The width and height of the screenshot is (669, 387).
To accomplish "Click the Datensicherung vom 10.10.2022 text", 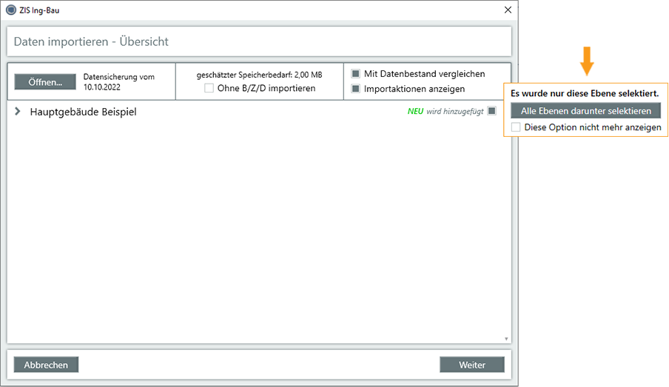I will 118,81.
